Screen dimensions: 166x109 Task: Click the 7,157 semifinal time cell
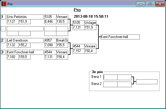78,51
